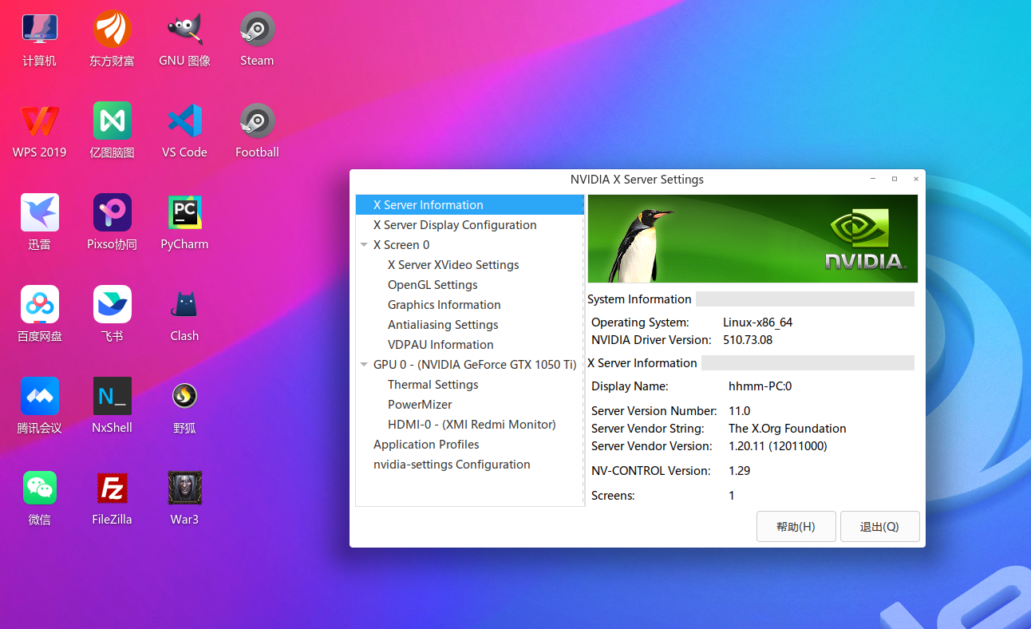Click the NVIDIA penguin banner image
The image size is (1031, 629).
753,239
